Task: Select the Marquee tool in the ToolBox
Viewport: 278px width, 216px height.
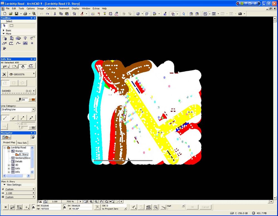Action: (x=11, y=26)
